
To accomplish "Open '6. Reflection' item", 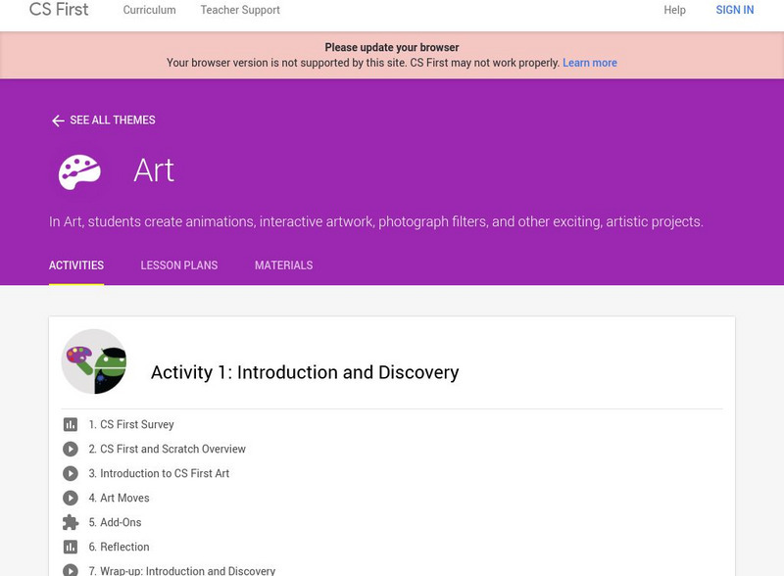I will (119, 547).
